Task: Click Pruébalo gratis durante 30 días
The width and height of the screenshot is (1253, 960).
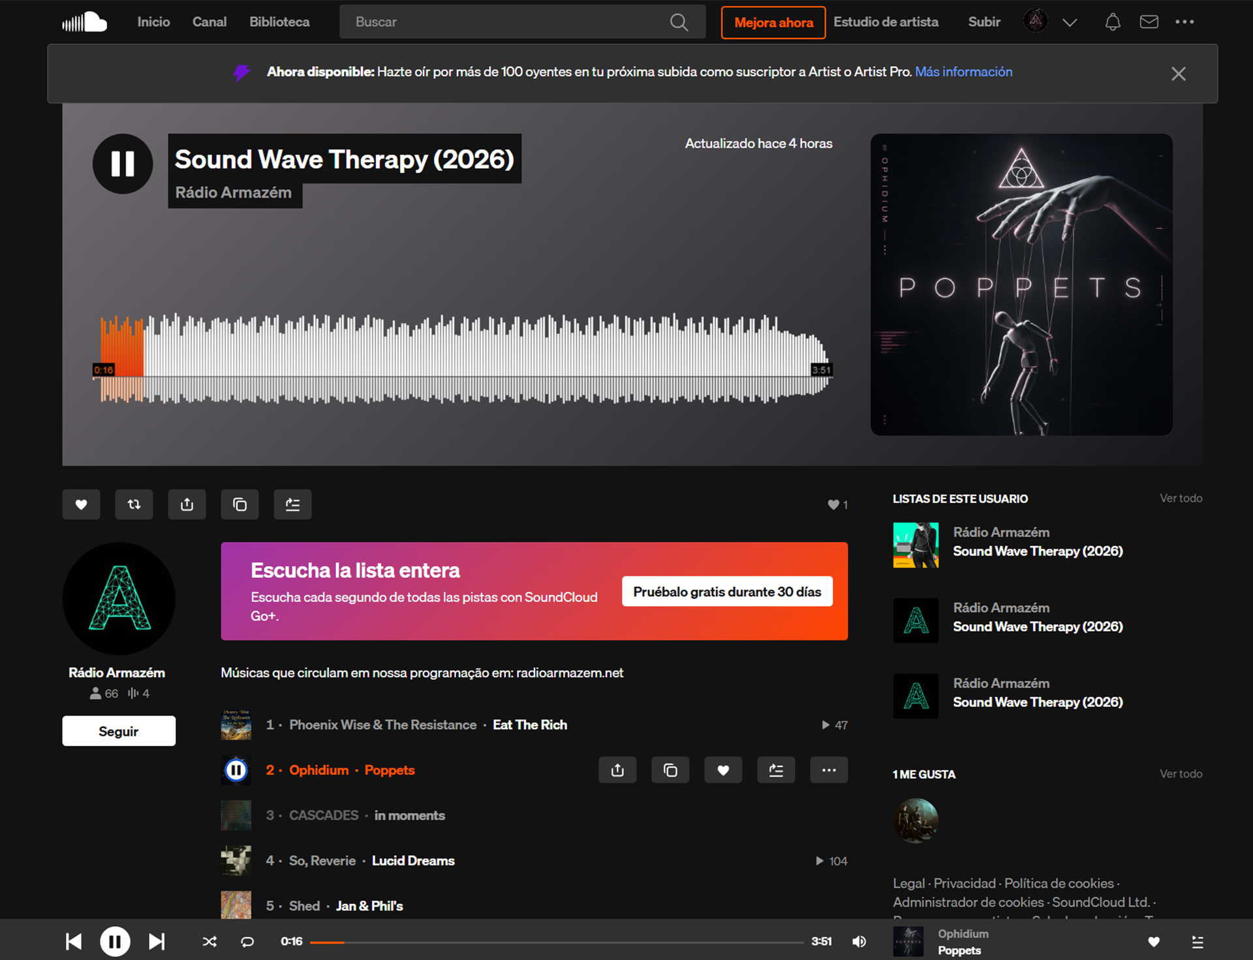Action: (727, 592)
